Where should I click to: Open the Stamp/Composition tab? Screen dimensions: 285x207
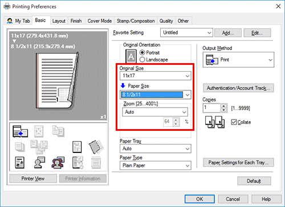136,21
